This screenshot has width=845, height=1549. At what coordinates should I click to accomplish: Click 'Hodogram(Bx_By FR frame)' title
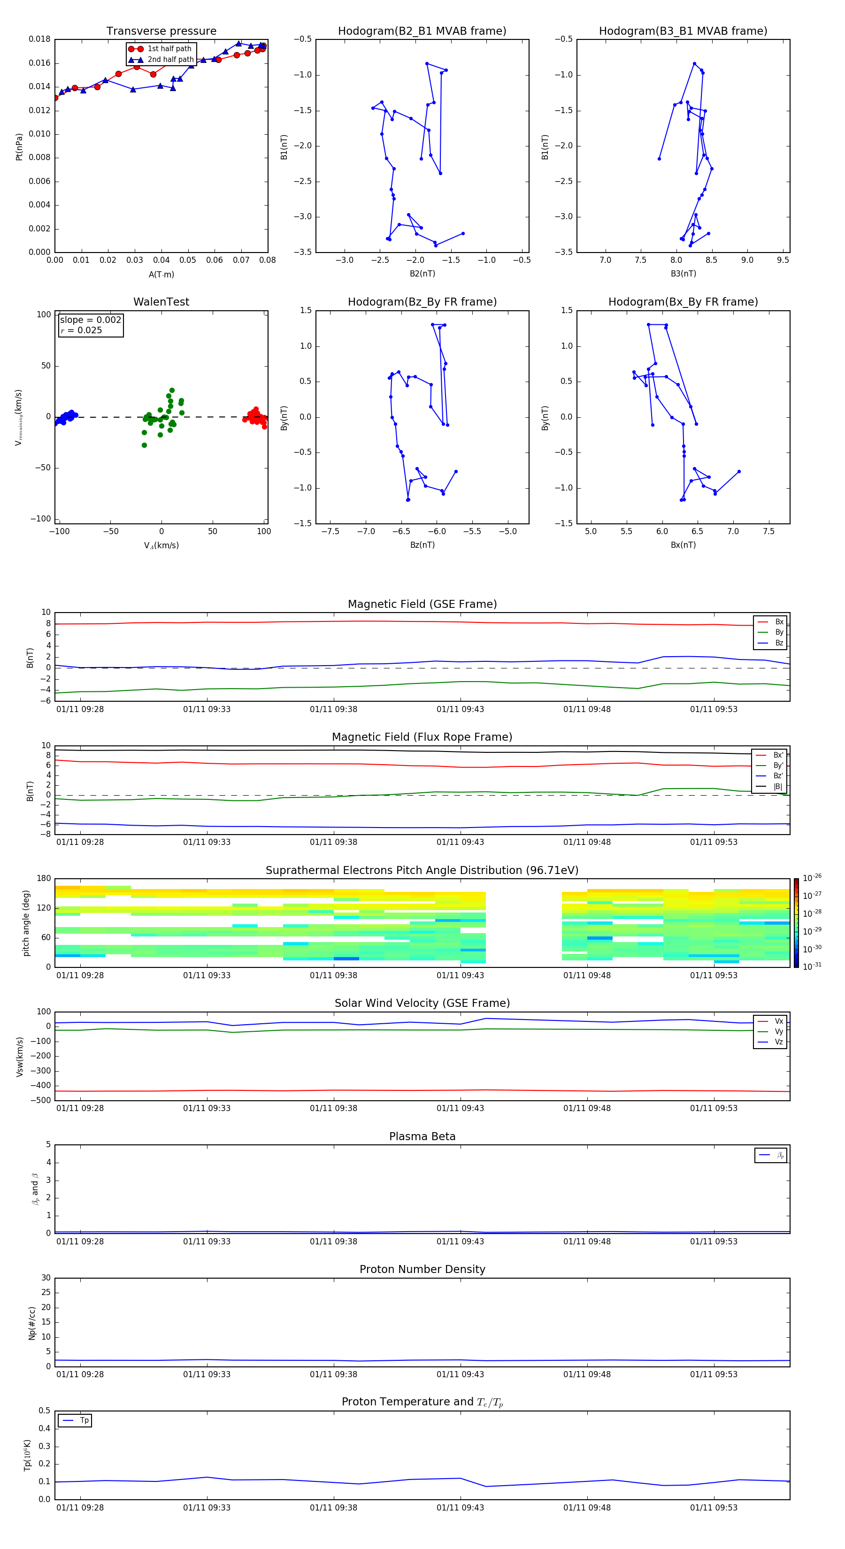(683, 302)
